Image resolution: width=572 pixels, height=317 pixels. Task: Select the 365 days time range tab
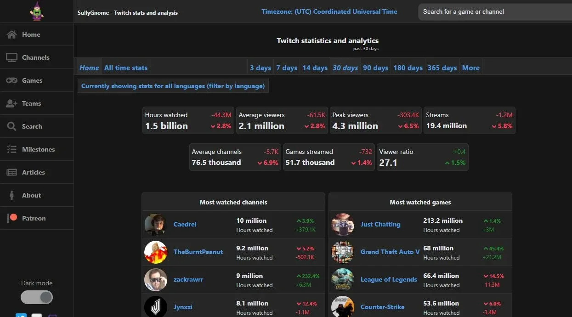click(442, 68)
